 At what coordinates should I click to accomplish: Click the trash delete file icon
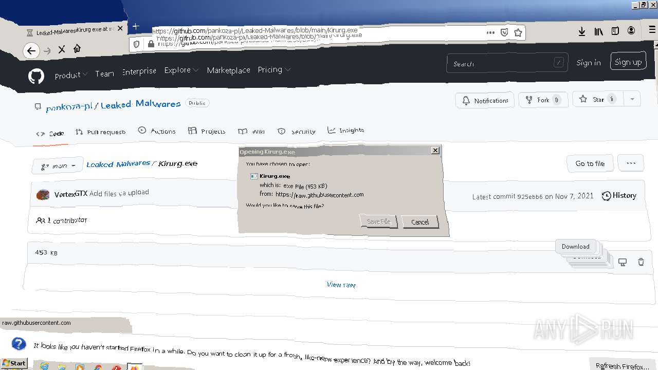641,262
